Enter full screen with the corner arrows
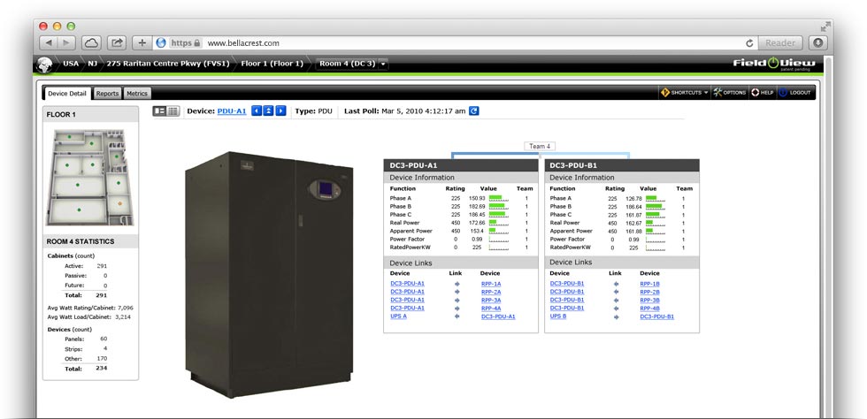Image resolution: width=867 pixels, height=419 pixels. click(825, 26)
